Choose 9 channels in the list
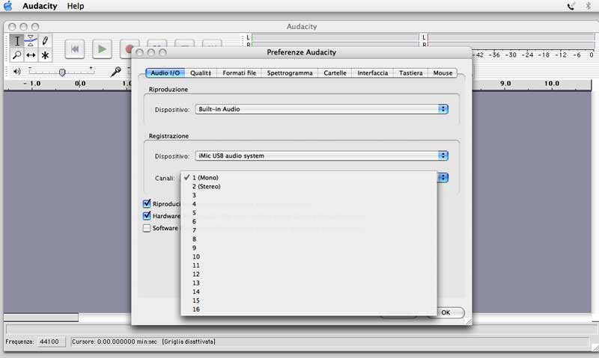This screenshot has width=599, height=358. 308,248
